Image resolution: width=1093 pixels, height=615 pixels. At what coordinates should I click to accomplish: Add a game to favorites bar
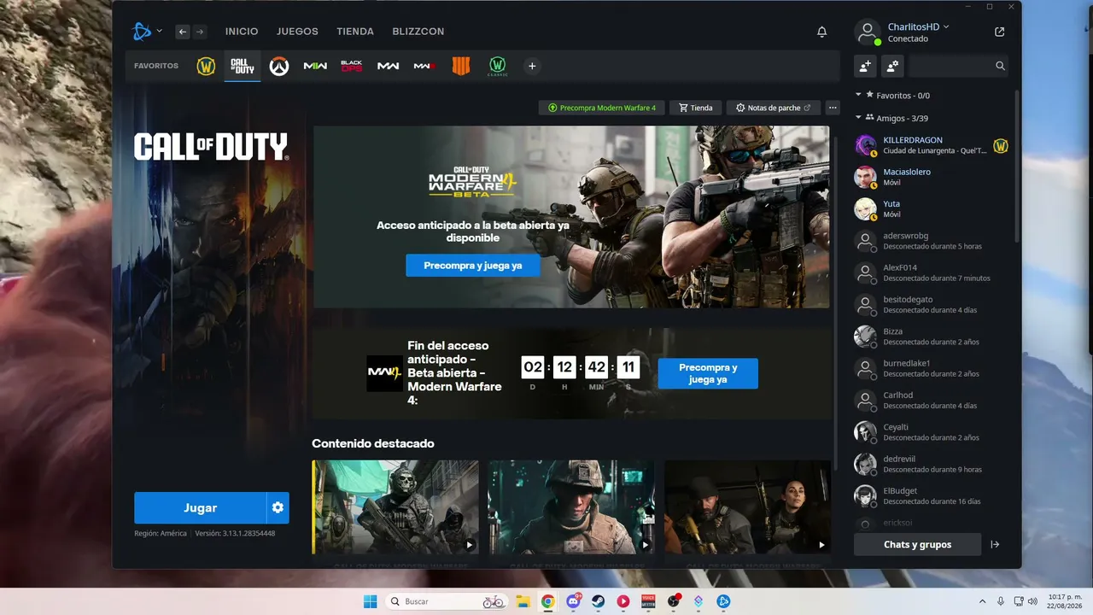coord(532,66)
